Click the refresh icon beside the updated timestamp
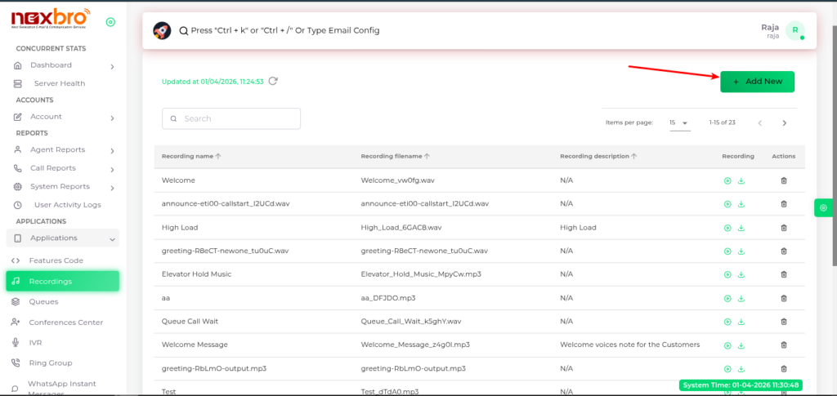Image resolution: width=837 pixels, height=396 pixels. tap(273, 81)
